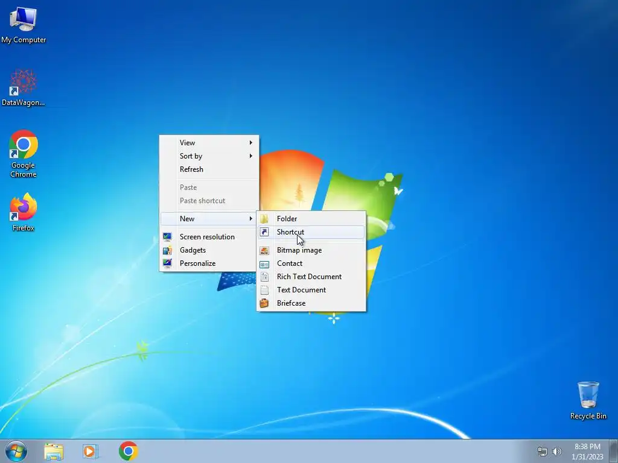The image size is (618, 463).
Task: Click the Show desktop strip
Action: pyautogui.click(x=614, y=451)
